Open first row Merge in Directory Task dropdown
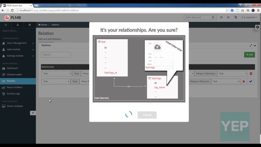Screen dimensions: 261x147 coord(232,73)
